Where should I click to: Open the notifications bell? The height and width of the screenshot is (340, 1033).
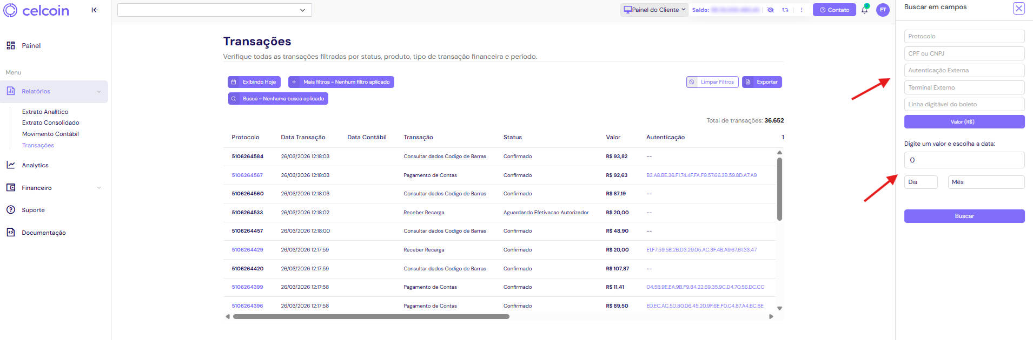point(864,10)
